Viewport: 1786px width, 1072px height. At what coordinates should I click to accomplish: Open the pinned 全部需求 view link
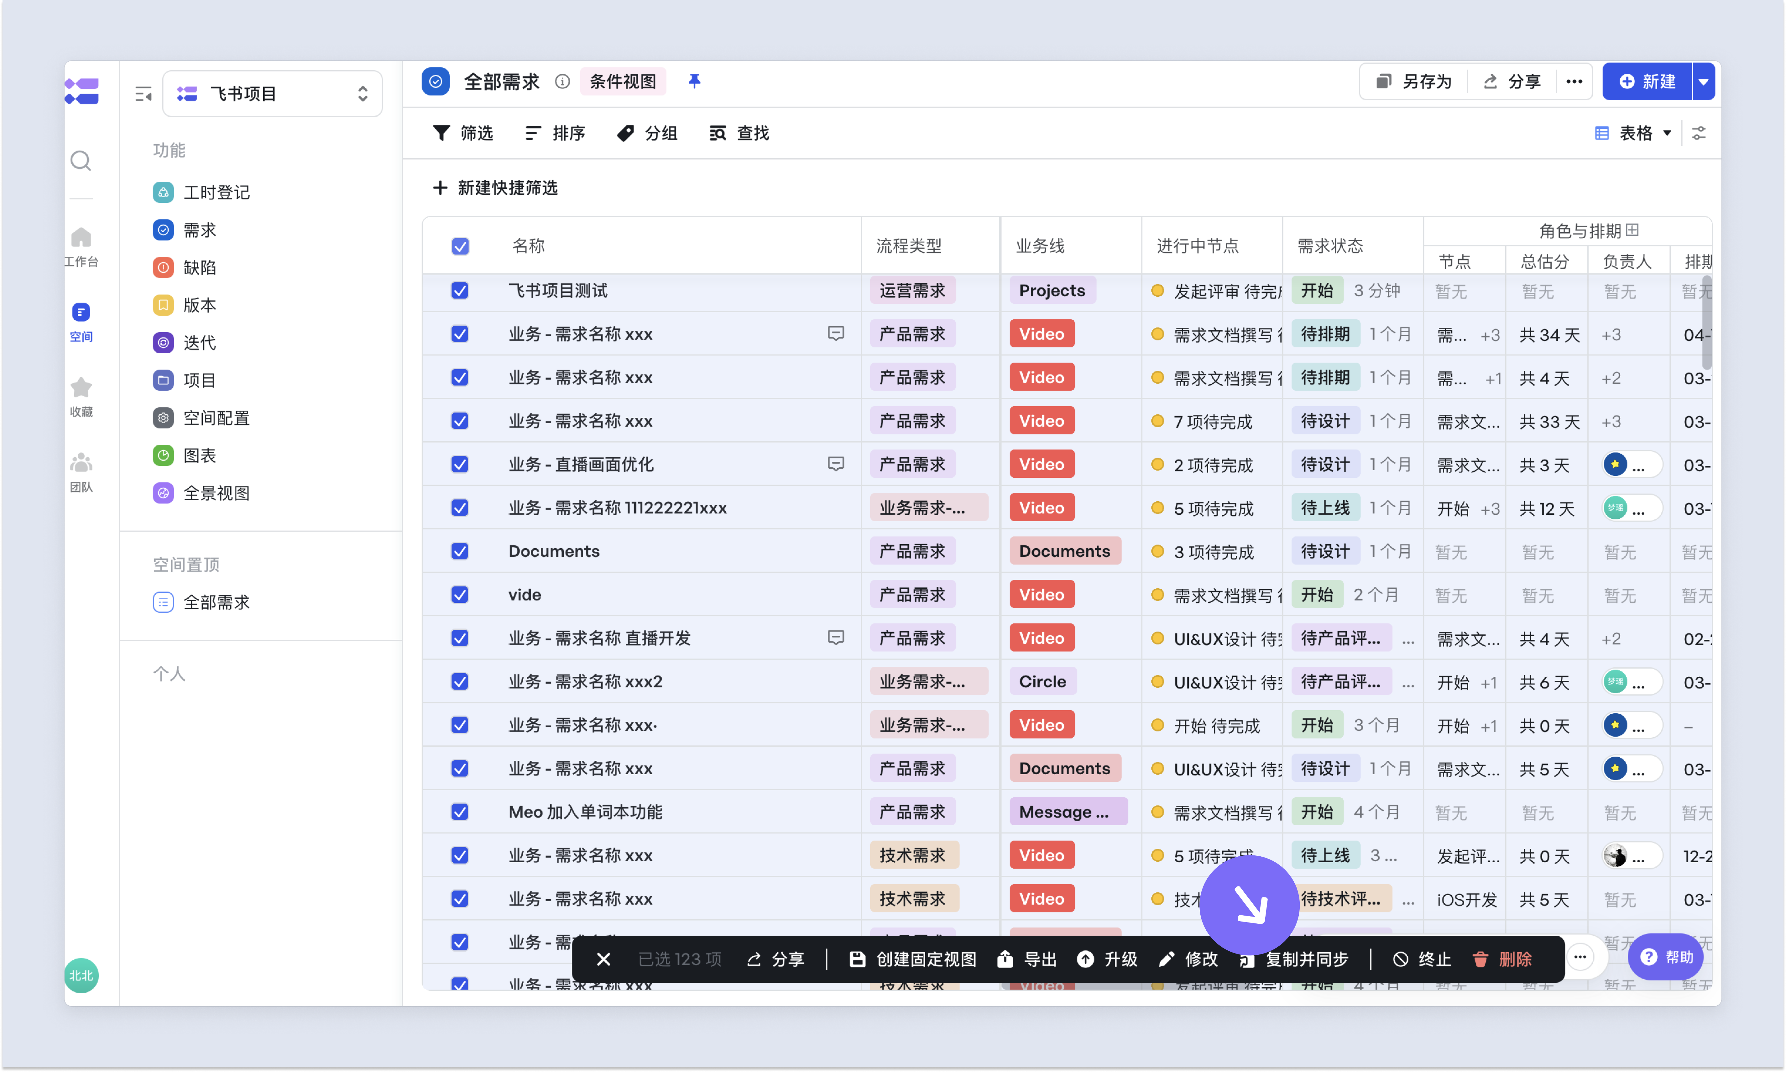201,602
